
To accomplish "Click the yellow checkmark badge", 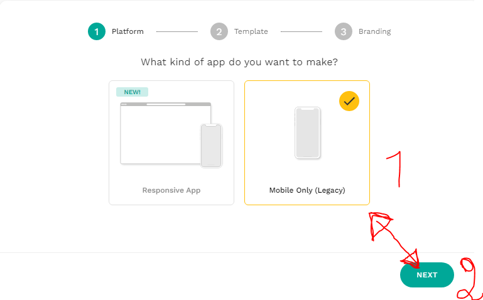I will pyautogui.click(x=349, y=101).
